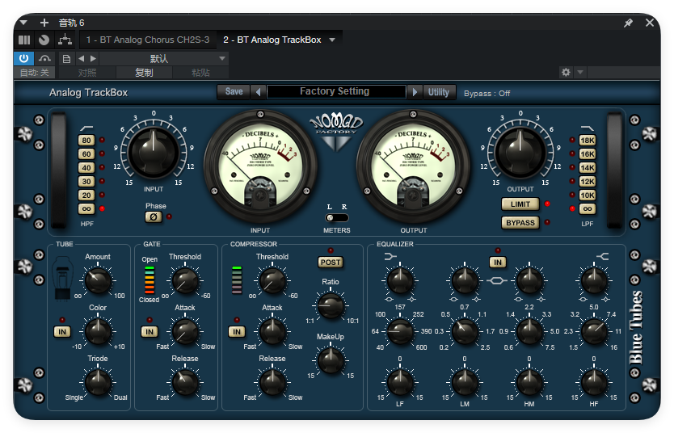Click the LF gain knob
This screenshot has width=674, height=433.
pyautogui.click(x=400, y=382)
